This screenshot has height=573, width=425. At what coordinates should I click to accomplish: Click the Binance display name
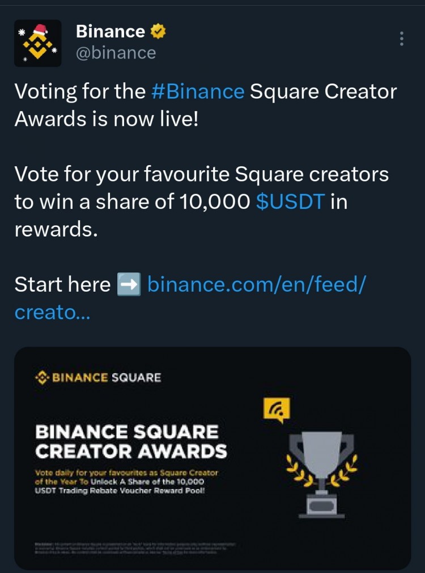[x=110, y=32]
